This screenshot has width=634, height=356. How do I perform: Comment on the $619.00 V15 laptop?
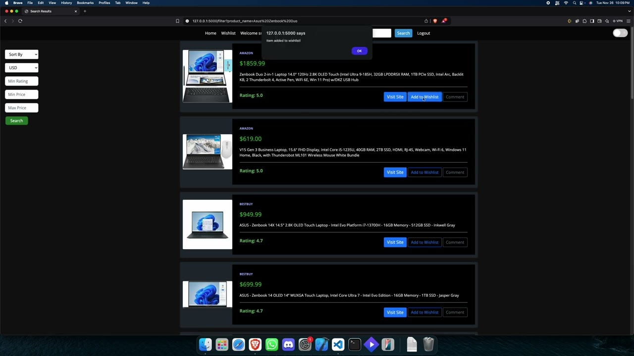pyautogui.click(x=455, y=172)
